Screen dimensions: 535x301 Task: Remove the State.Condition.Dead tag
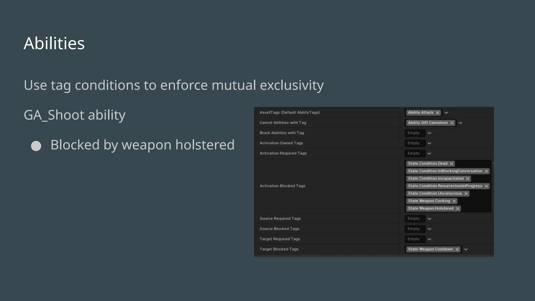pyautogui.click(x=451, y=164)
